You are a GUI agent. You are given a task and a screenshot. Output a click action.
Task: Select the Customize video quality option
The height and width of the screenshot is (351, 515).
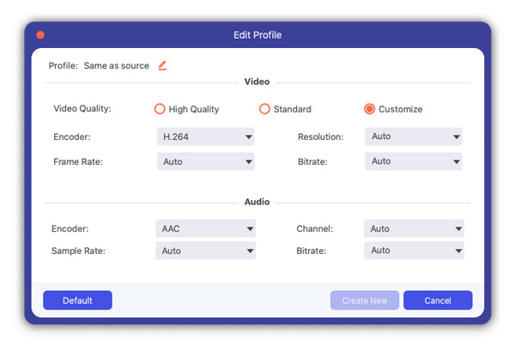pyautogui.click(x=369, y=109)
